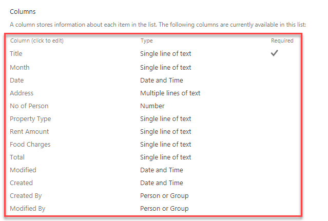This screenshot has width=328, height=221.
Task: Click Multiple lines of text type for Address
Action: [170, 93]
